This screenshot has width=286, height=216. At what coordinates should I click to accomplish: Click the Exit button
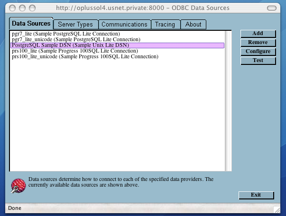pyautogui.click(x=256, y=195)
